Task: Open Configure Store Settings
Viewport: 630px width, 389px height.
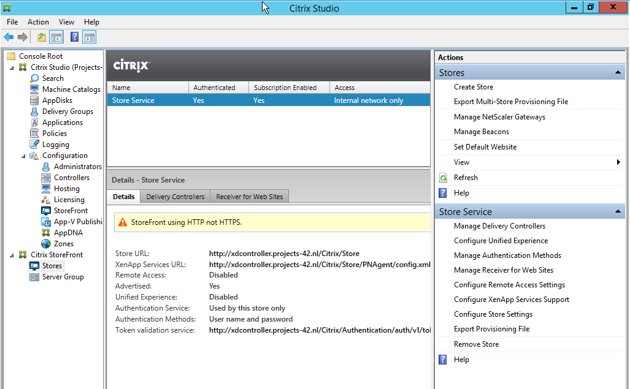Action: tap(493, 314)
